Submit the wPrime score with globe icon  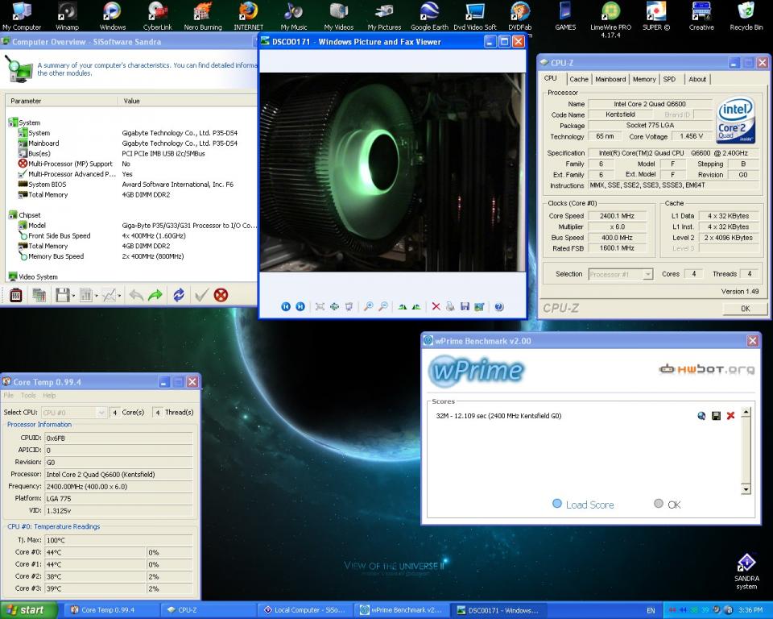[701, 416]
